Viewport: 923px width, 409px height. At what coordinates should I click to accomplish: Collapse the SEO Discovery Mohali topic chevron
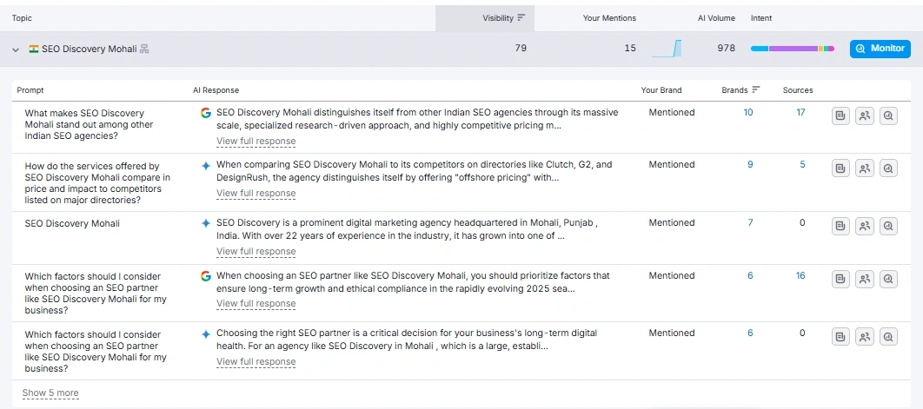point(16,49)
